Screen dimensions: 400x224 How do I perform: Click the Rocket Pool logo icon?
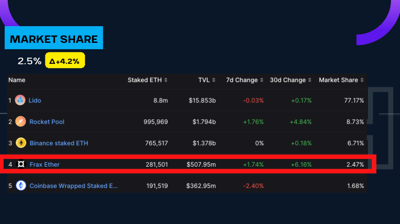(x=21, y=122)
